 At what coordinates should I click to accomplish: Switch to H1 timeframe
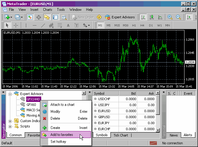134,25
